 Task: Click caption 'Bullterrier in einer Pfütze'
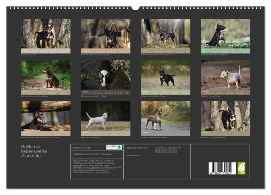pos(210,96)
